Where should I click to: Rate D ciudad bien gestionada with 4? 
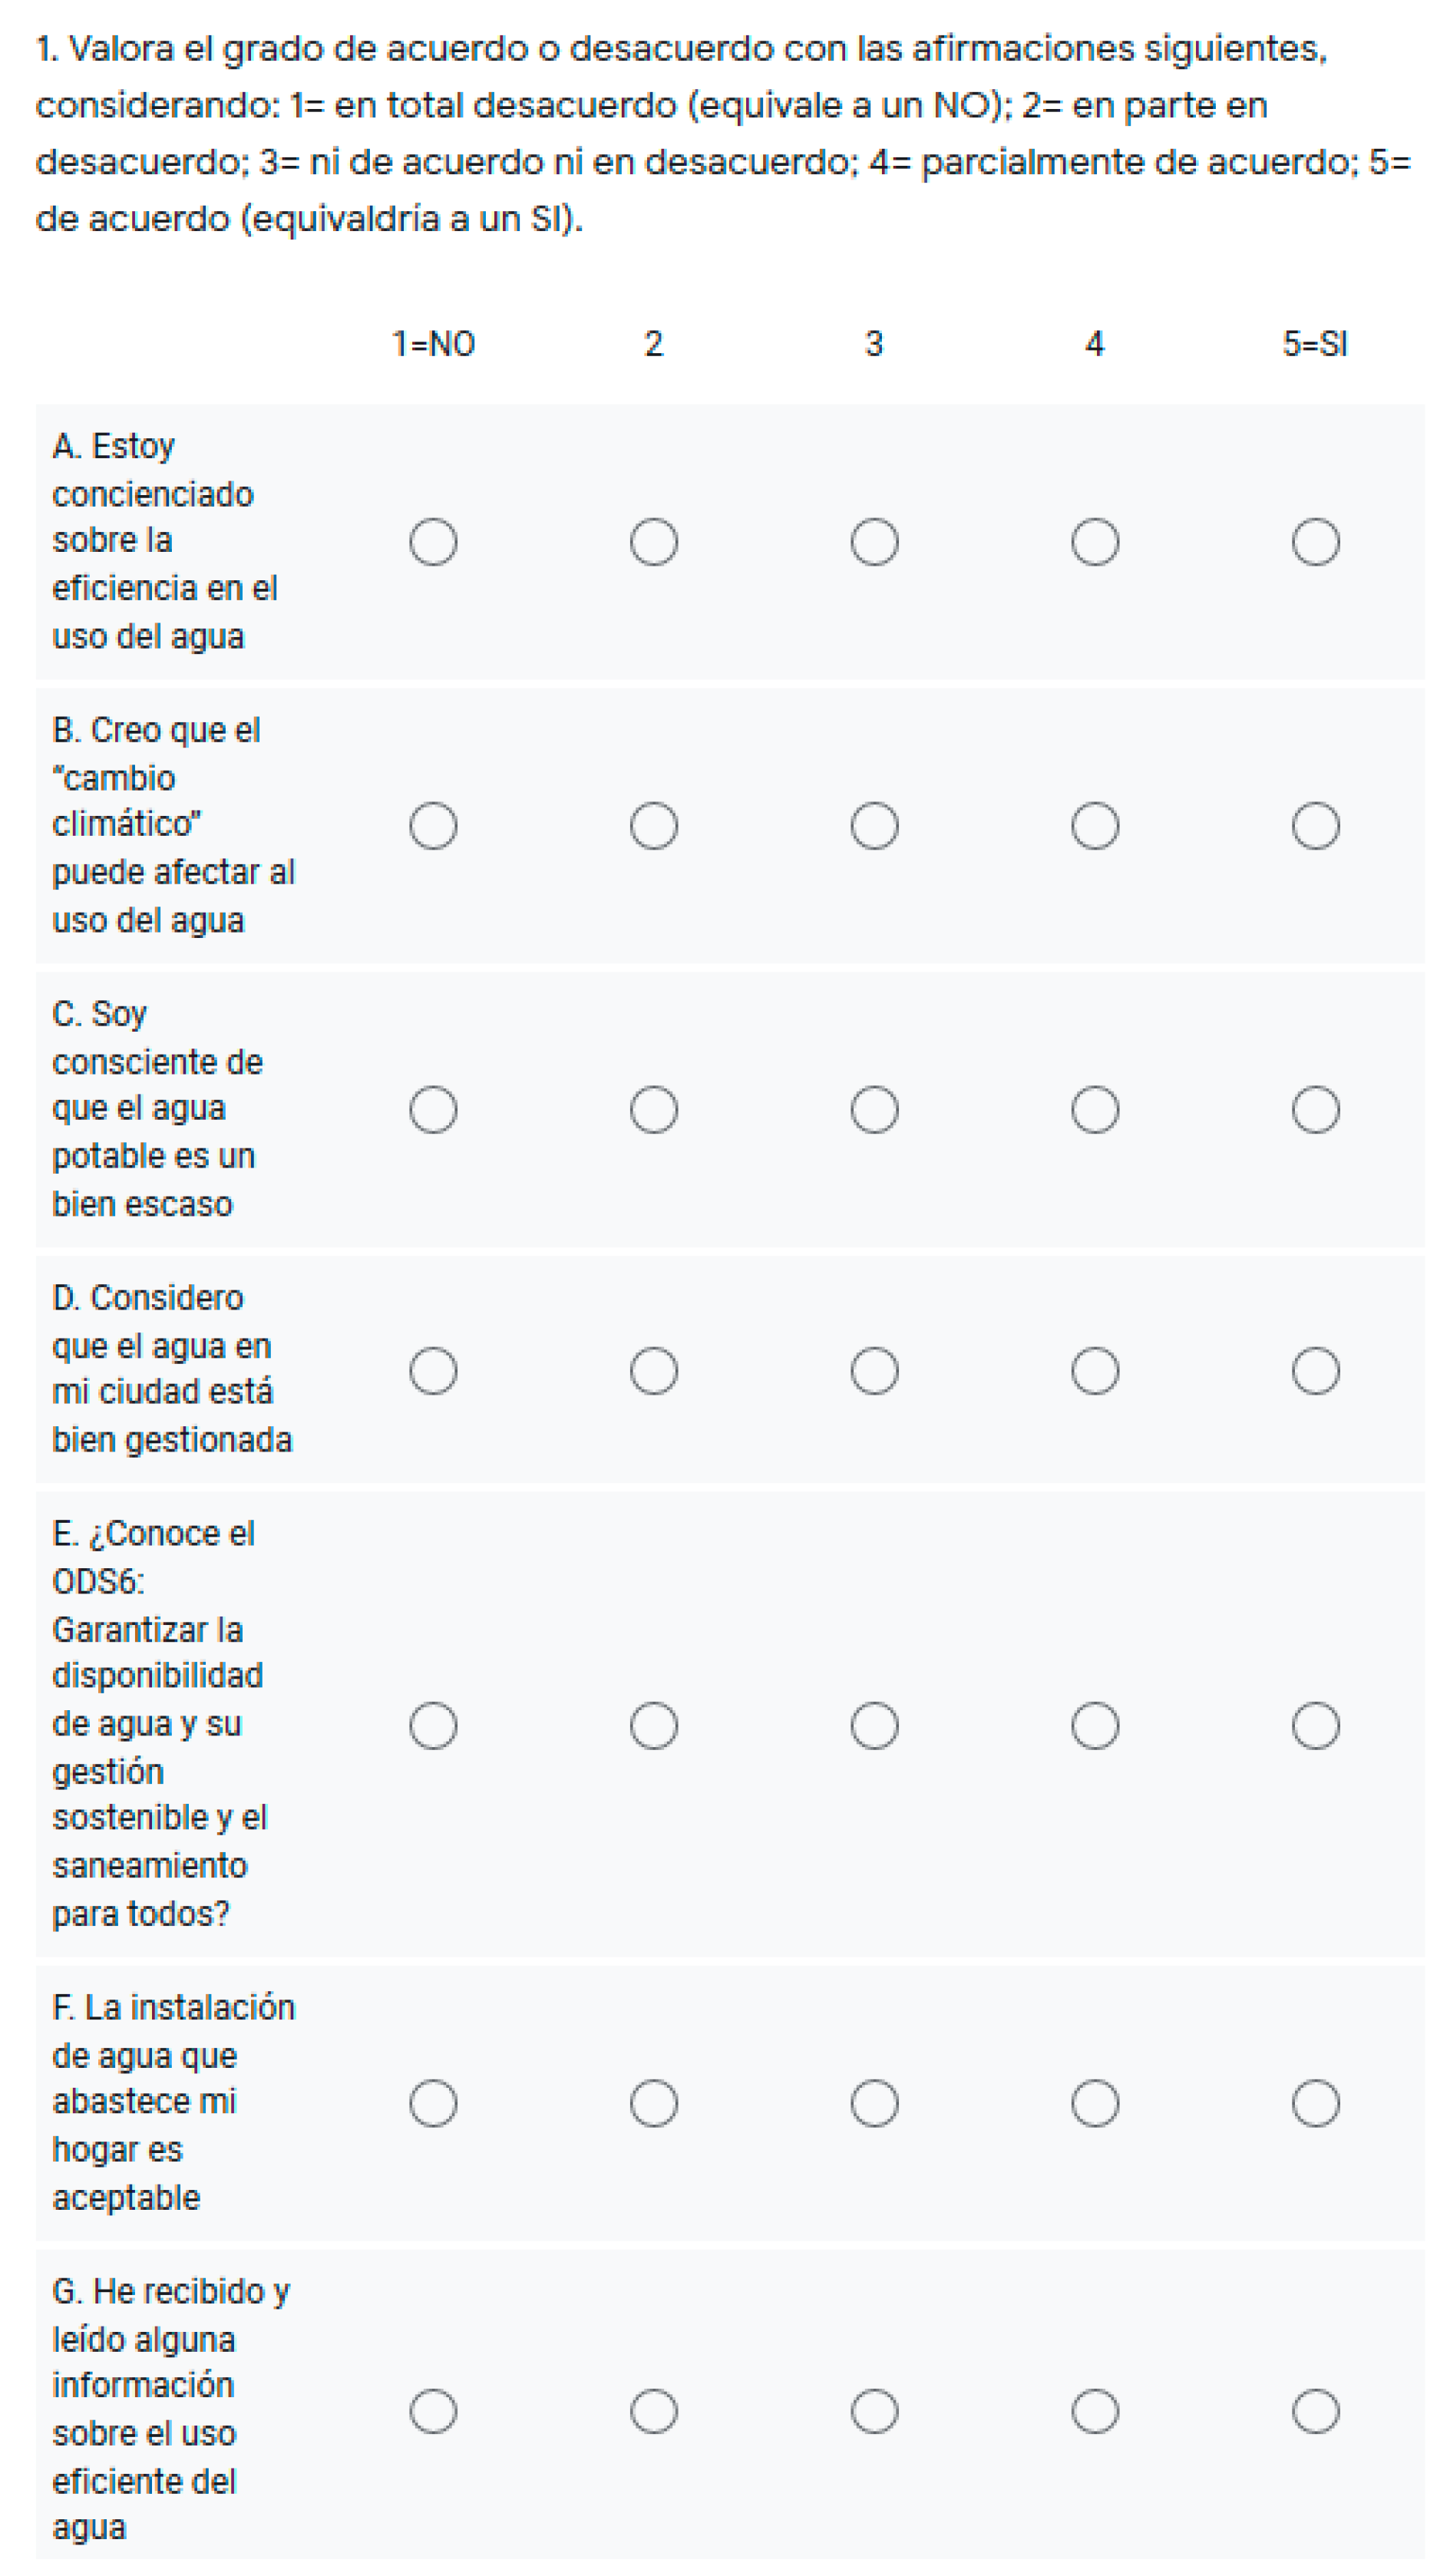[1095, 1371]
